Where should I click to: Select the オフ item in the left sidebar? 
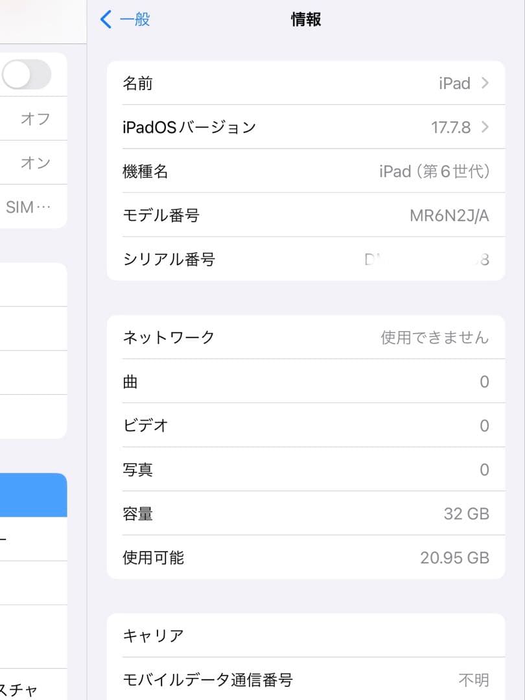pos(34,119)
